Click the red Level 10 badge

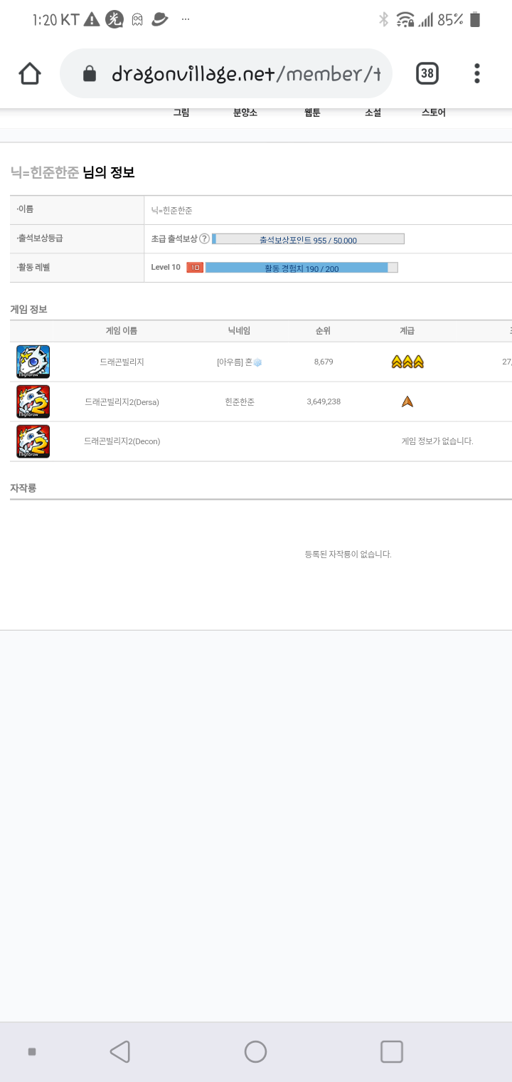pos(195,268)
